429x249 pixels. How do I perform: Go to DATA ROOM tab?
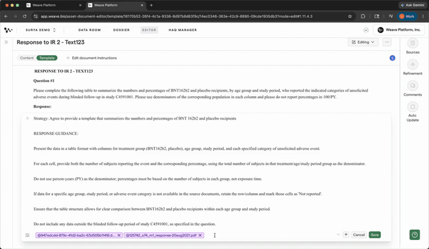click(90, 30)
